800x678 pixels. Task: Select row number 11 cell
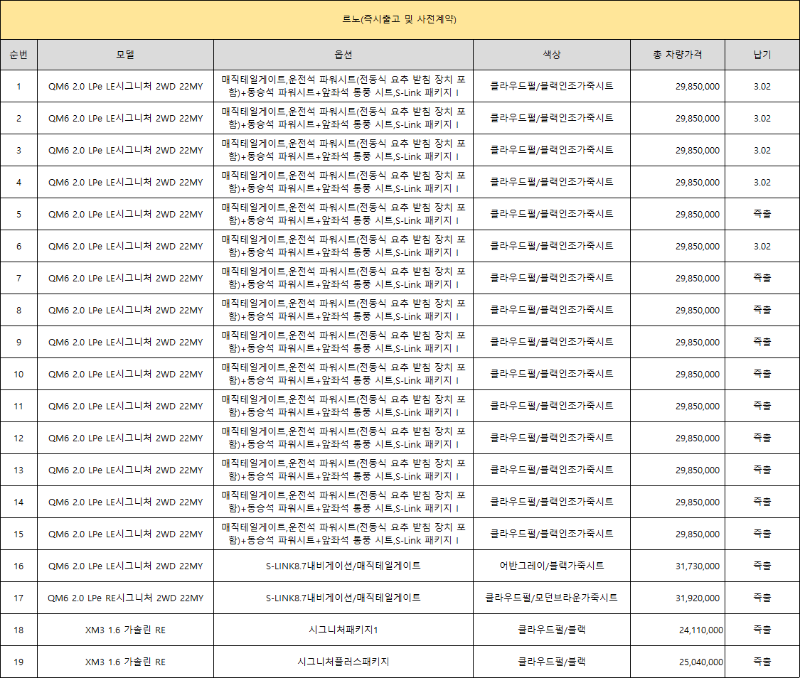19,407
